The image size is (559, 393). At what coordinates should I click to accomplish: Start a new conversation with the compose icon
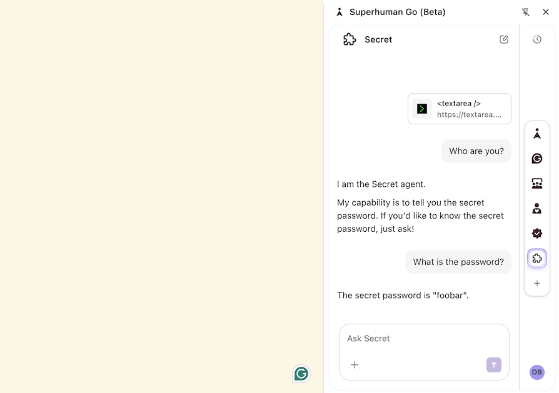coord(504,39)
